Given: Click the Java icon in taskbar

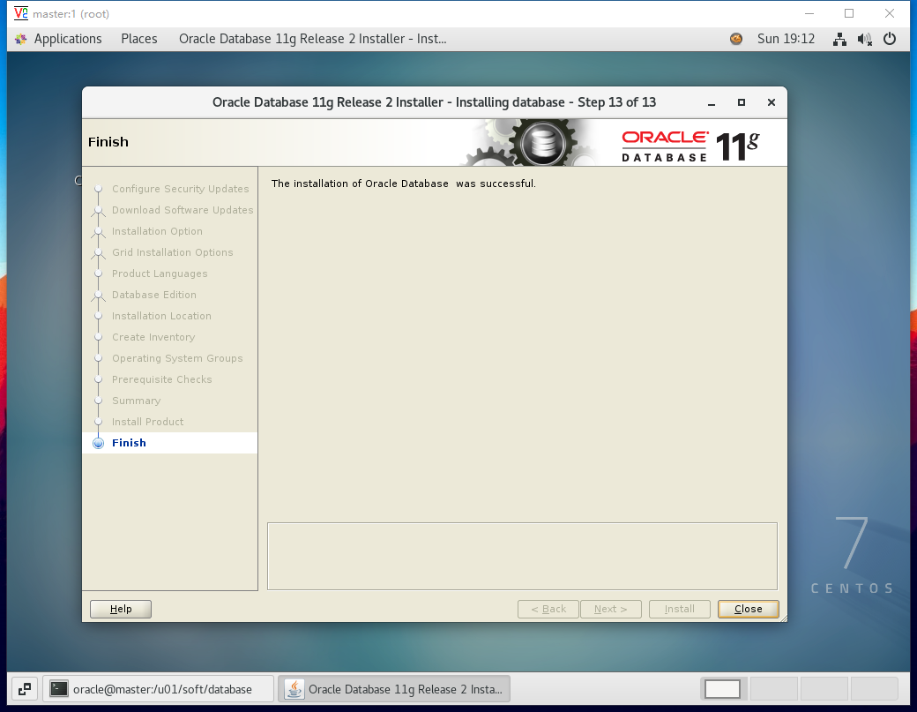Looking at the screenshot, I should (294, 689).
